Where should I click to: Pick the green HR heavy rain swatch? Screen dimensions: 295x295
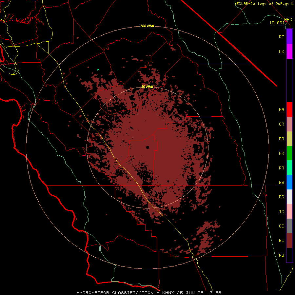(x=289, y=153)
